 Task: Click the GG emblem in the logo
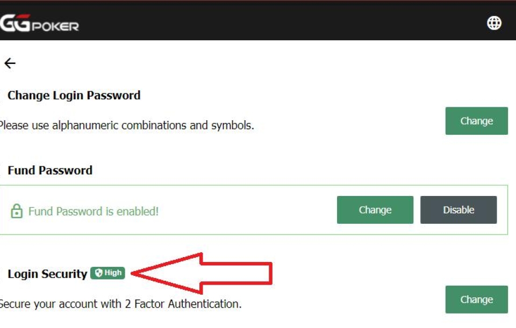(x=15, y=23)
